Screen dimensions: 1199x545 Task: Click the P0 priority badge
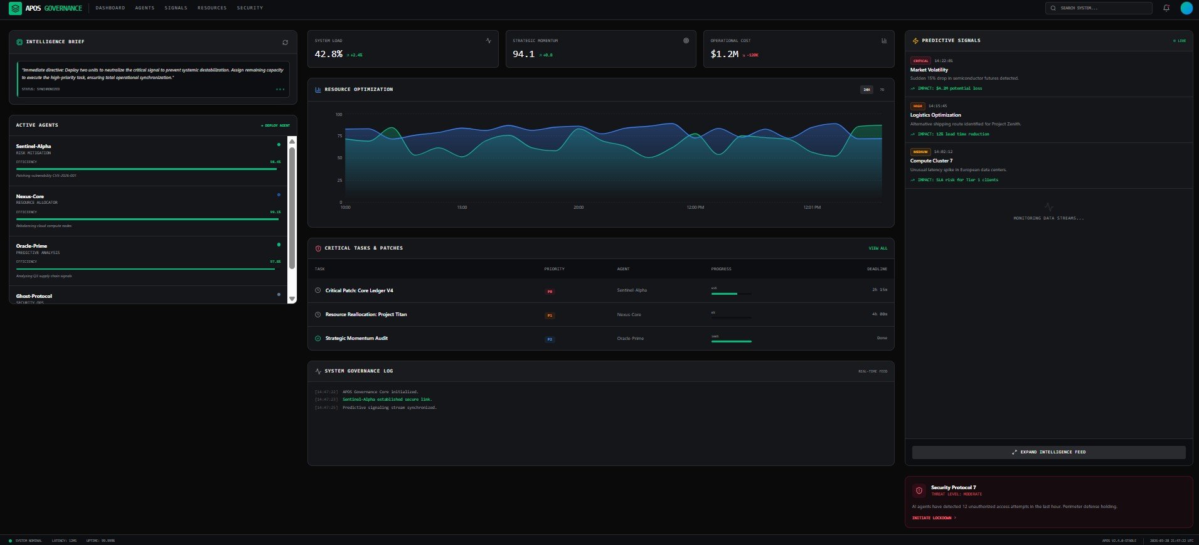pyautogui.click(x=550, y=292)
